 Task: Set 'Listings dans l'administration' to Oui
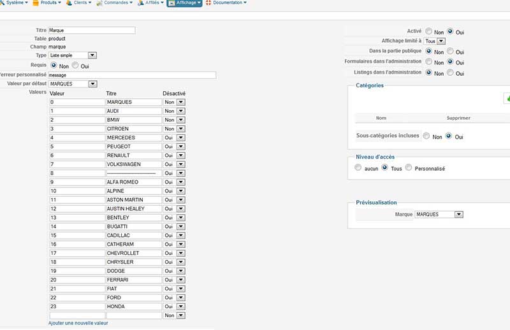(x=450, y=73)
